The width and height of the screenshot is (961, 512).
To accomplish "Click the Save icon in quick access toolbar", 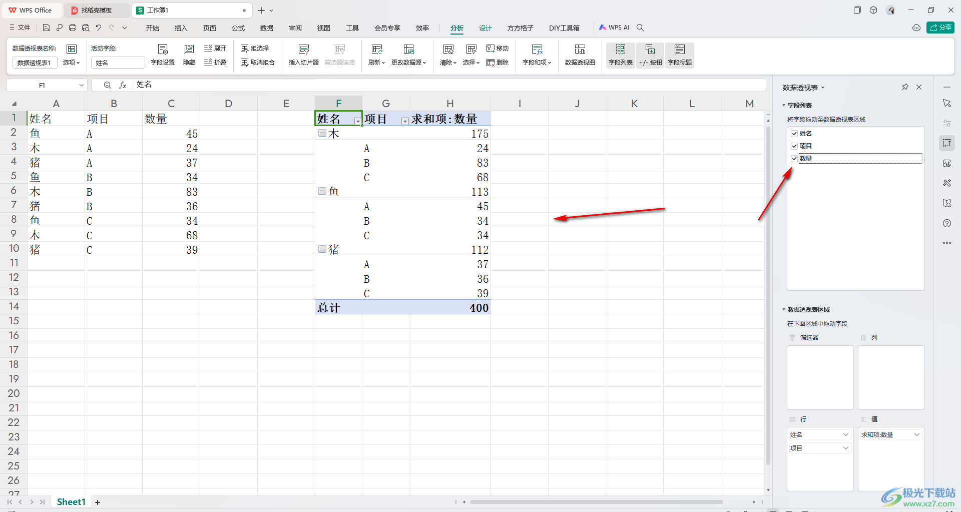I will pyautogui.click(x=47, y=28).
